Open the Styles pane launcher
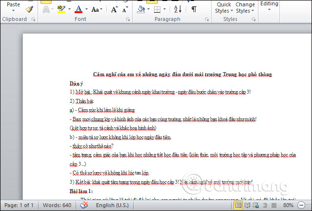This screenshot has height=211, width=312. click(253, 19)
